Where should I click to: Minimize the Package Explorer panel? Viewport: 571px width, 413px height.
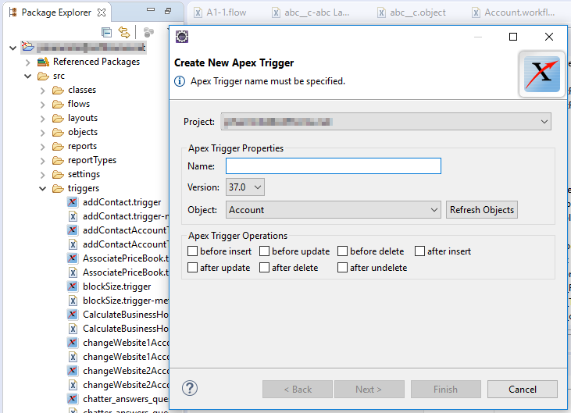point(151,10)
